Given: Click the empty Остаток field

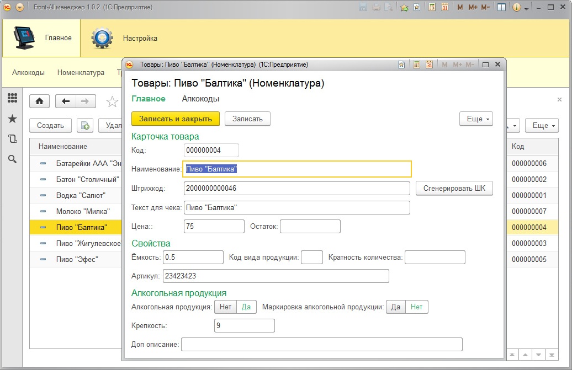Looking at the screenshot, I should pos(310,226).
